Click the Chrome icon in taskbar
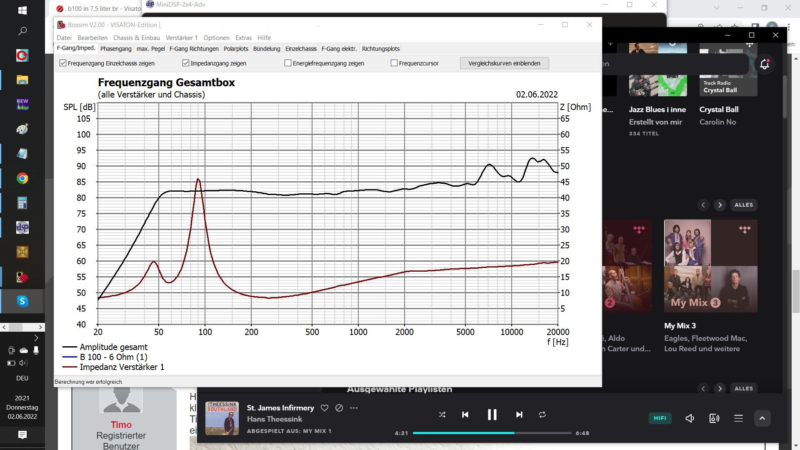 click(22, 178)
